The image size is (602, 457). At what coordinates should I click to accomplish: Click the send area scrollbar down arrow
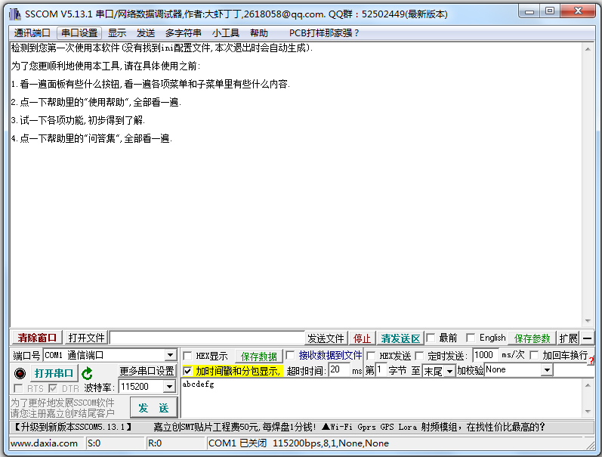(x=588, y=412)
